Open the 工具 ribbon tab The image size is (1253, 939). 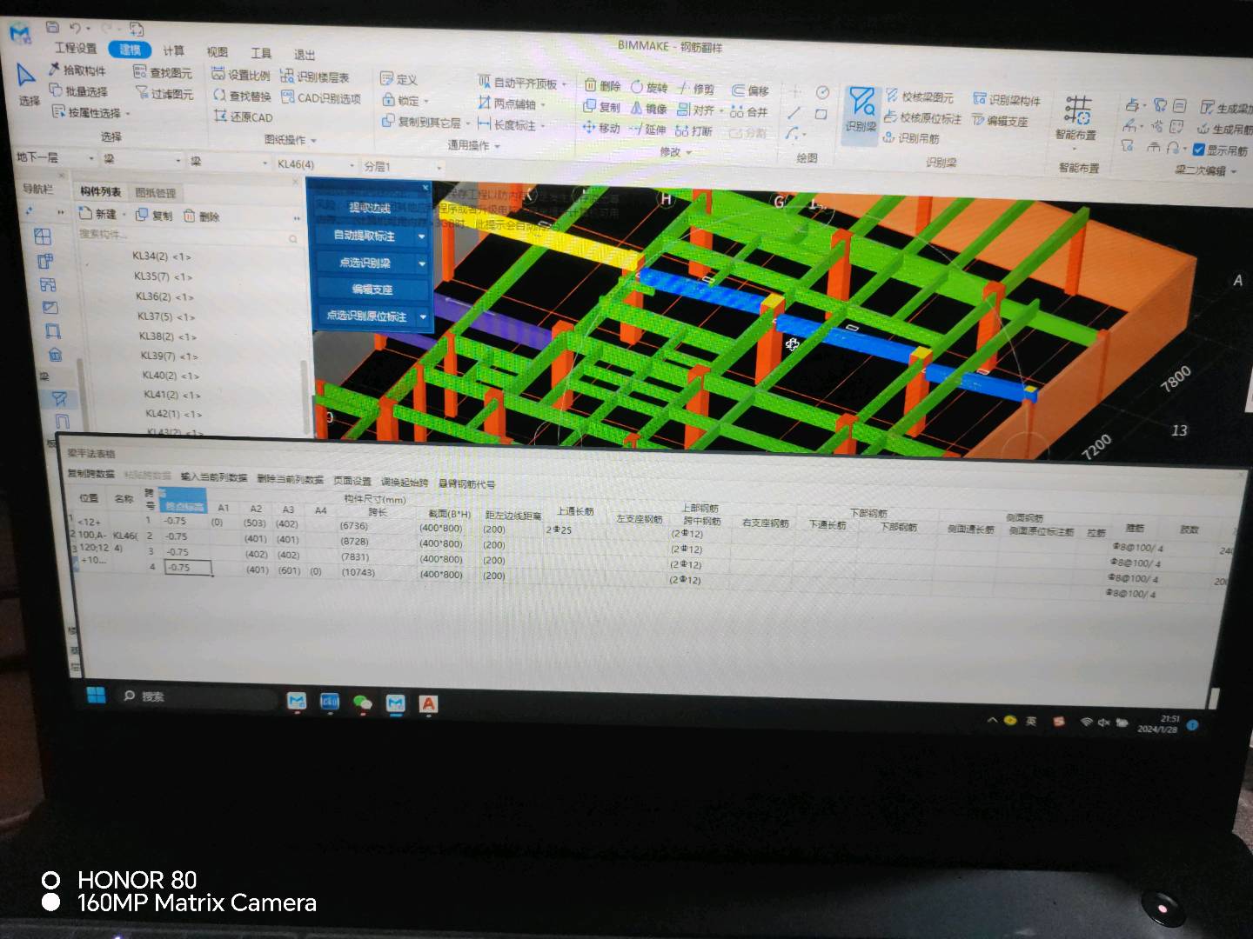click(261, 53)
